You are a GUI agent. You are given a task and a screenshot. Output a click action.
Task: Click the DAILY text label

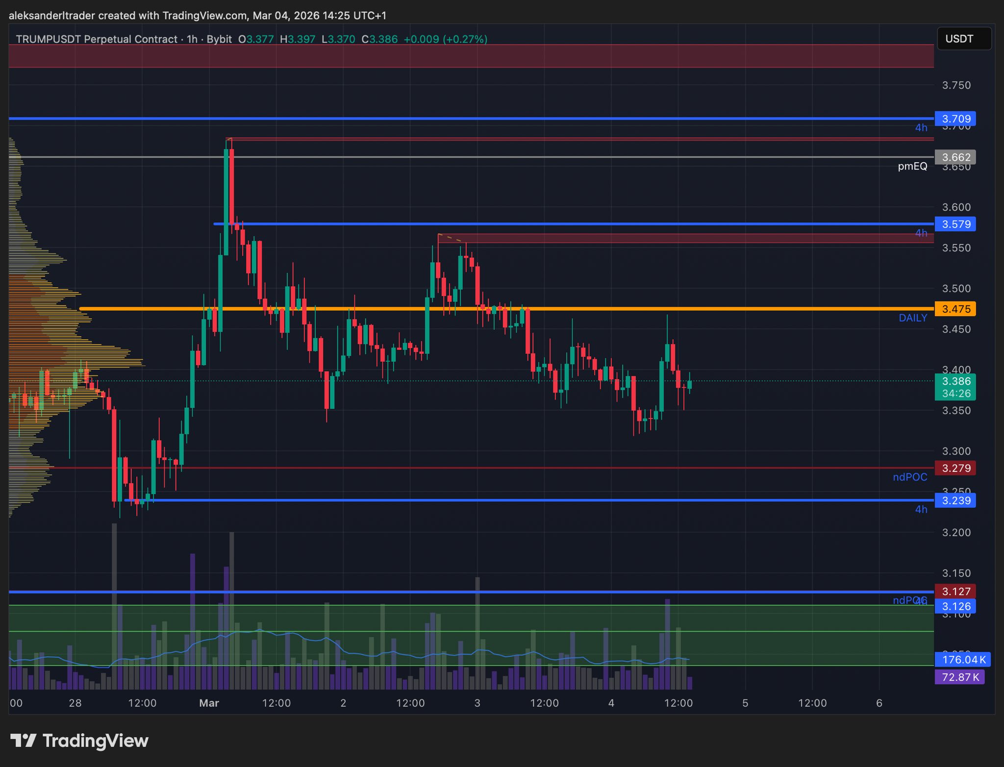click(x=912, y=318)
